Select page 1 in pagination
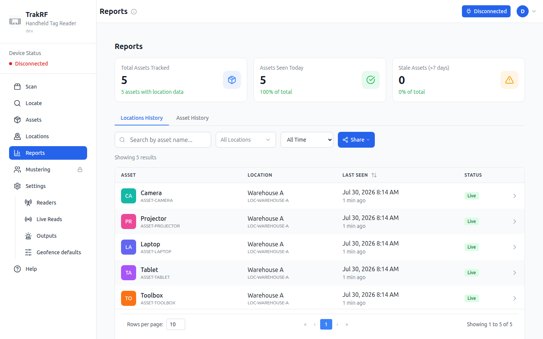This screenshot has height=339, width=543. 326,324
